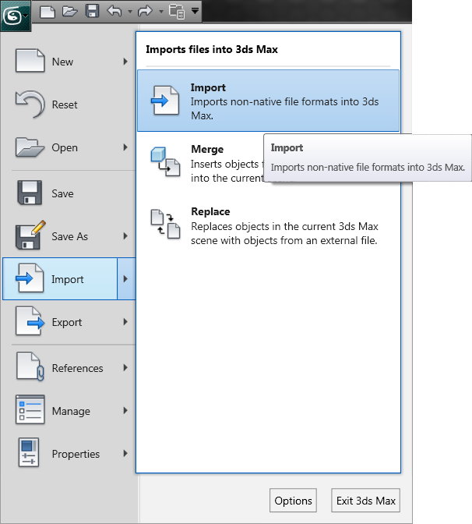This screenshot has width=472, height=524.
Task: Click the Save floppy icon in quick access toolbar
Action: pos(93,11)
